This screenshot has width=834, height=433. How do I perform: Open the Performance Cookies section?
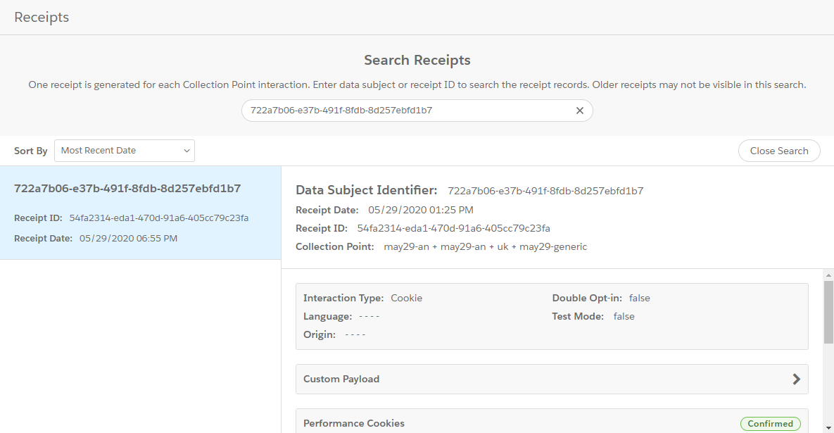click(354, 423)
